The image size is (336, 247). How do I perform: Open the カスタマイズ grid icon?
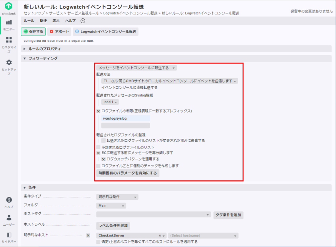tap(9, 40)
